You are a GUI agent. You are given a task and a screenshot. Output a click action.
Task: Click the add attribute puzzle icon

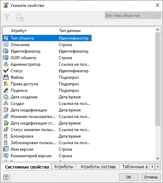pos(20,18)
